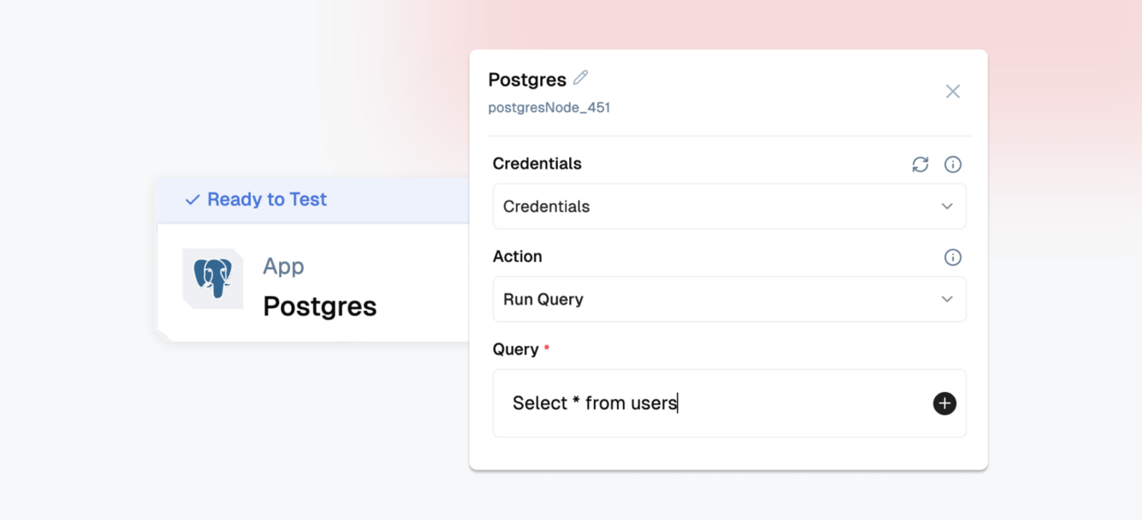The height and width of the screenshot is (520, 1142).
Task: Click the postgresNode_451 identifier text
Action: pyautogui.click(x=549, y=108)
